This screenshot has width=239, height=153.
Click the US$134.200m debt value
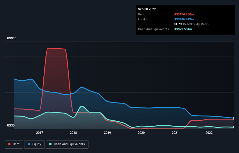[x=184, y=14]
